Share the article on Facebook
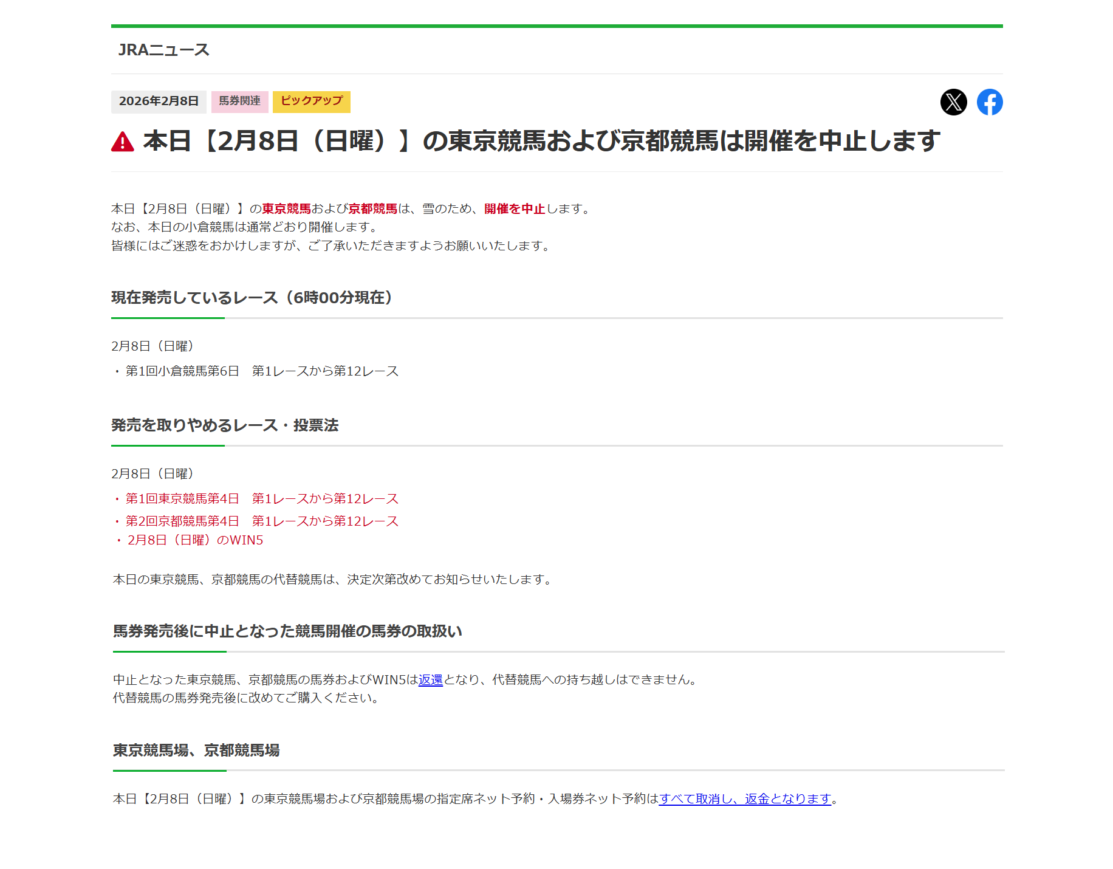1113x869 pixels. (x=989, y=102)
